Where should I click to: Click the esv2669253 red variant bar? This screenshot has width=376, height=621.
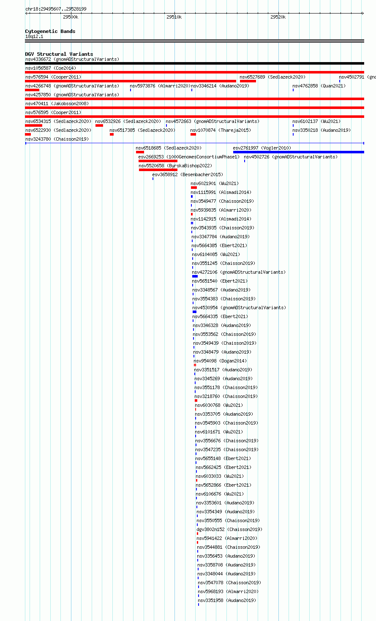pyautogui.click(x=158, y=161)
